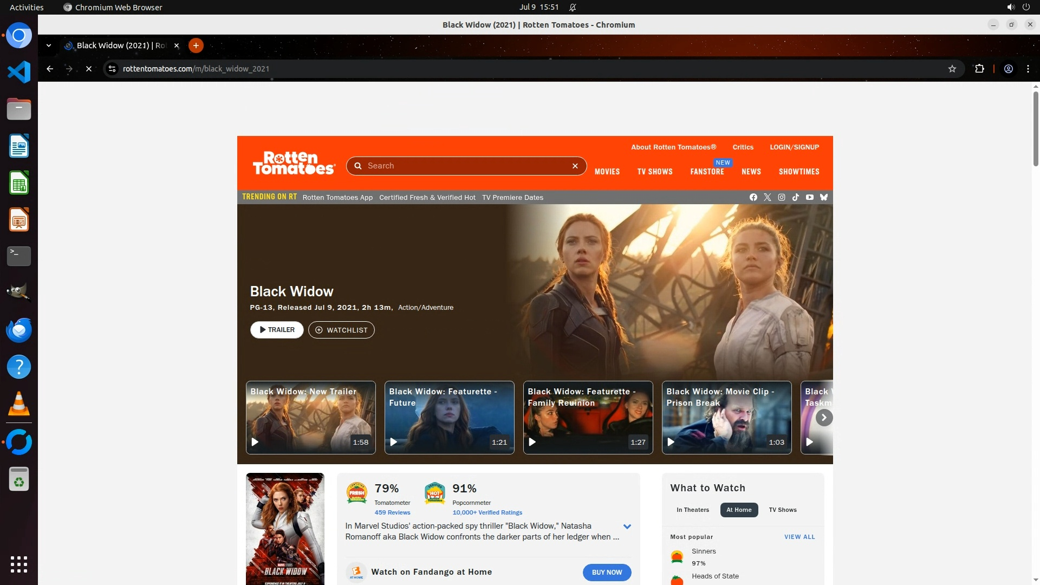Open the YouTube social icon
The height and width of the screenshot is (585, 1040).
tap(809, 197)
